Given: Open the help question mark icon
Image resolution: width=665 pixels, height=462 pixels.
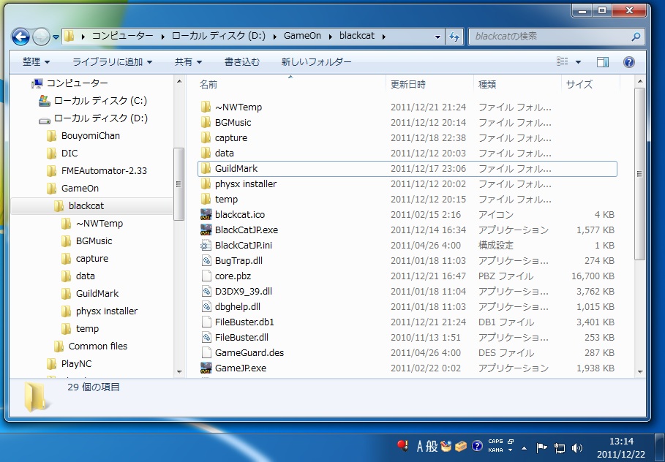Looking at the screenshot, I should tap(628, 62).
